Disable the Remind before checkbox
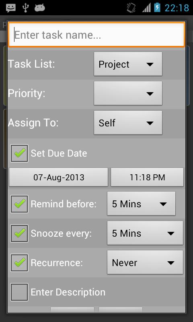 pos(19,204)
